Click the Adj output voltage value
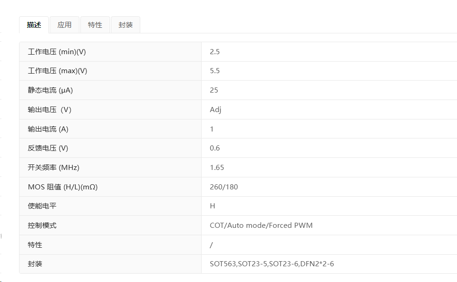This screenshot has height=282, width=457. coord(215,110)
